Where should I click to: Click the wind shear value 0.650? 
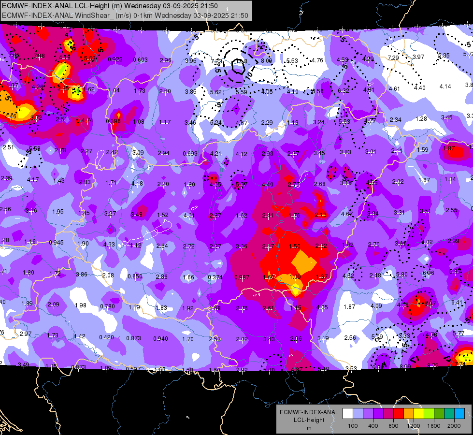click(135, 276)
